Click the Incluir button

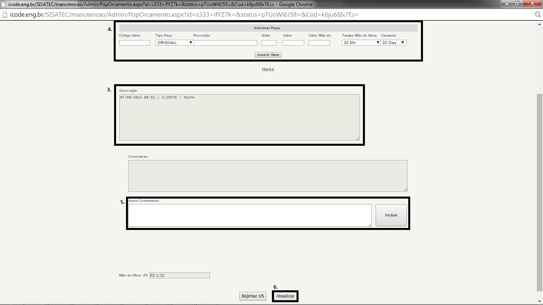[391, 215]
